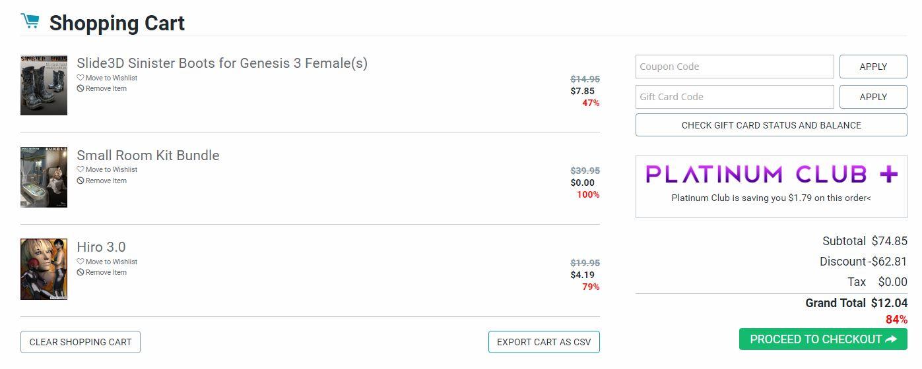Clear the shopping cart

(81, 342)
